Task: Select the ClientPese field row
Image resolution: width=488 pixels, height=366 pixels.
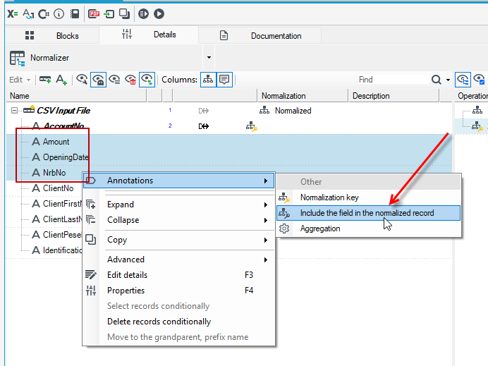Action: click(x=62, y=235)
